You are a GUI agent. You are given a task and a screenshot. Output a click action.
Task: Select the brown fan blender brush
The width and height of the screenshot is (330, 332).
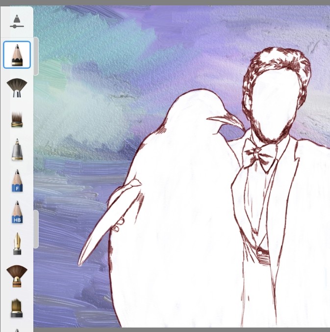17,276
